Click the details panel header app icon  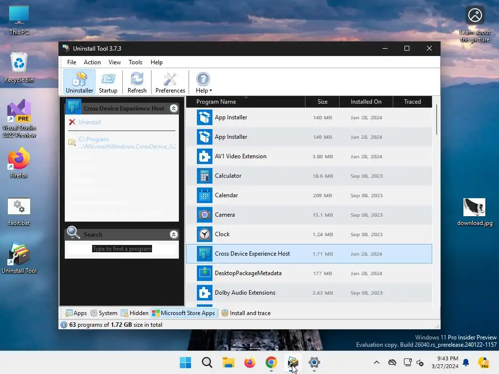point(74,107)
